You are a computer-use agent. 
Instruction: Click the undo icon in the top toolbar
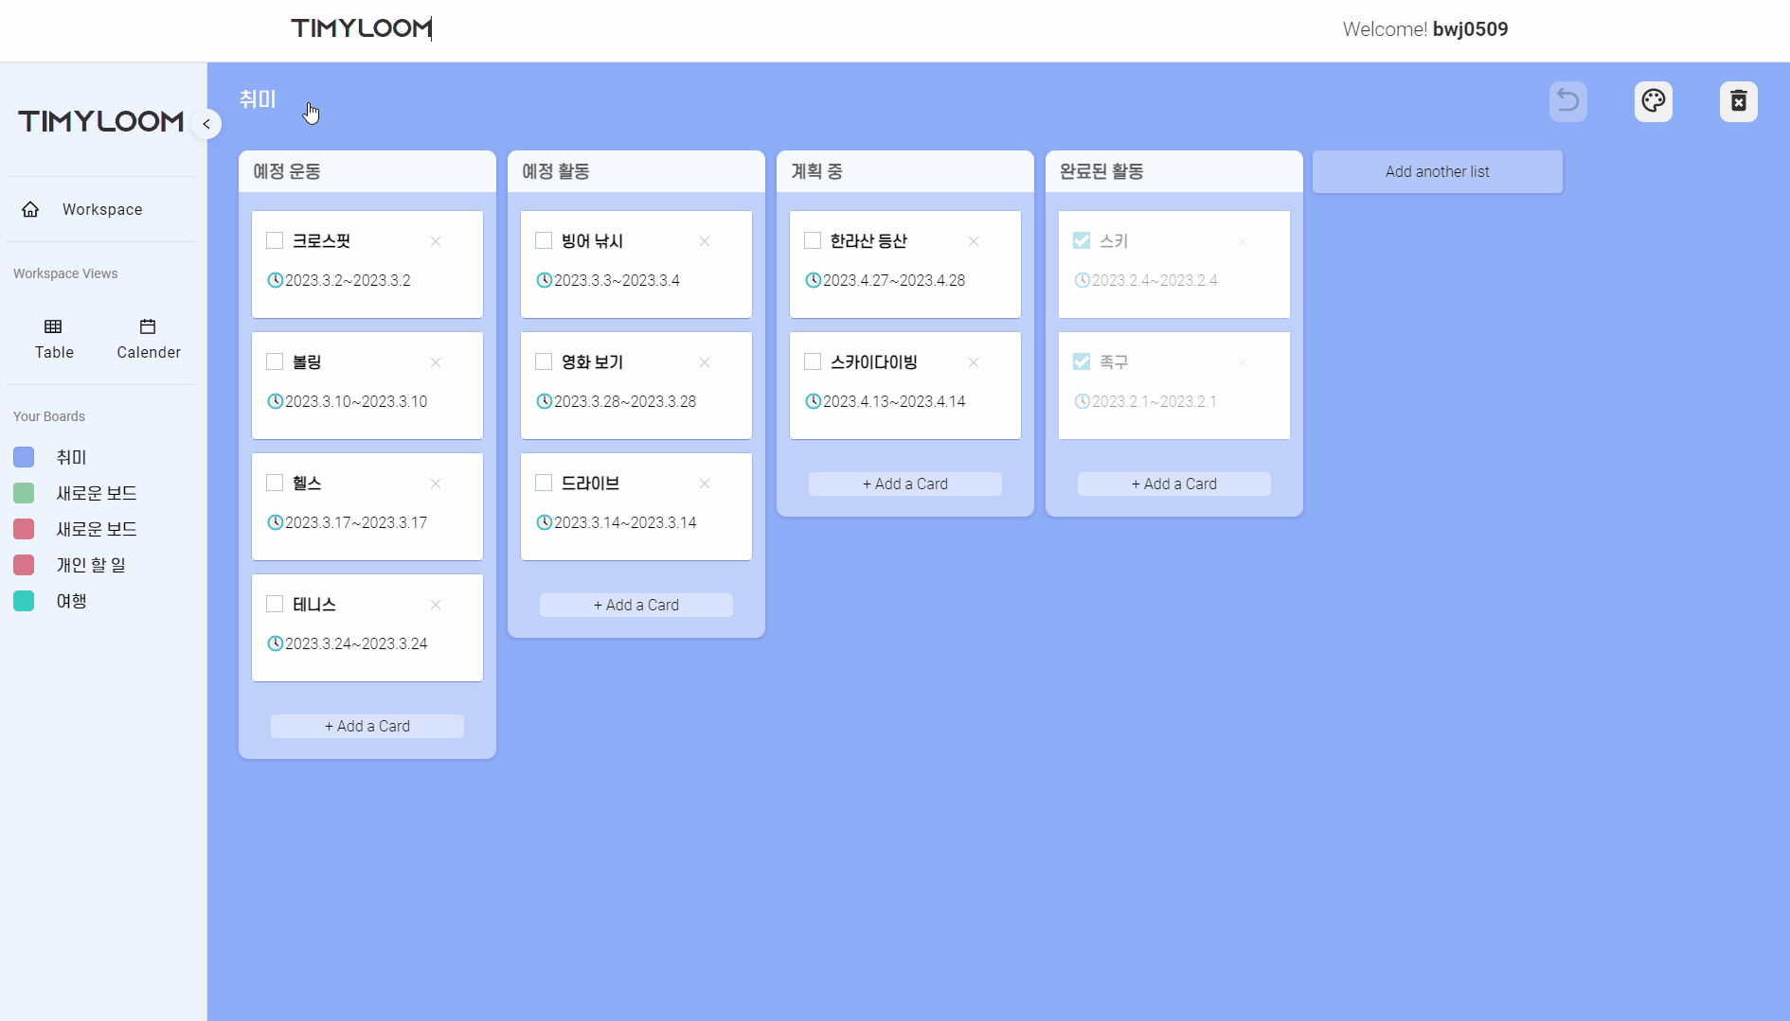(x=1567, y=101)
